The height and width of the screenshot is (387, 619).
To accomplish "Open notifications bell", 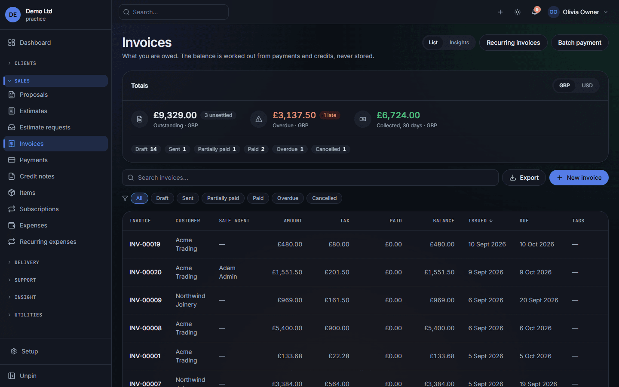I will [x=535, y=12].
